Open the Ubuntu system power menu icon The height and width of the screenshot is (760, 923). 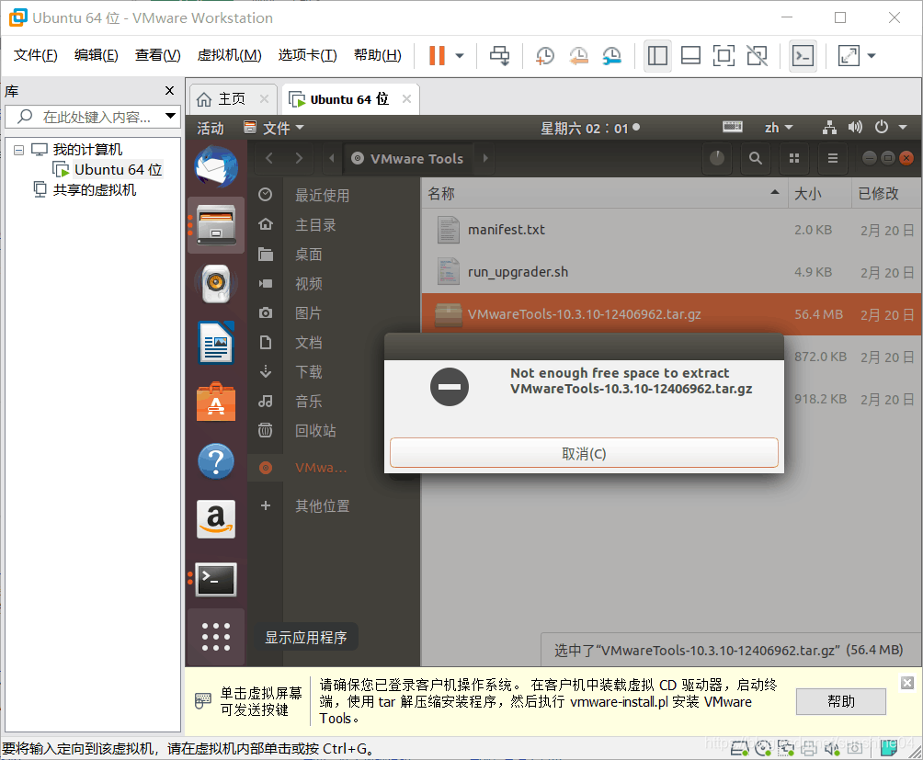click(x=882, y=127)
